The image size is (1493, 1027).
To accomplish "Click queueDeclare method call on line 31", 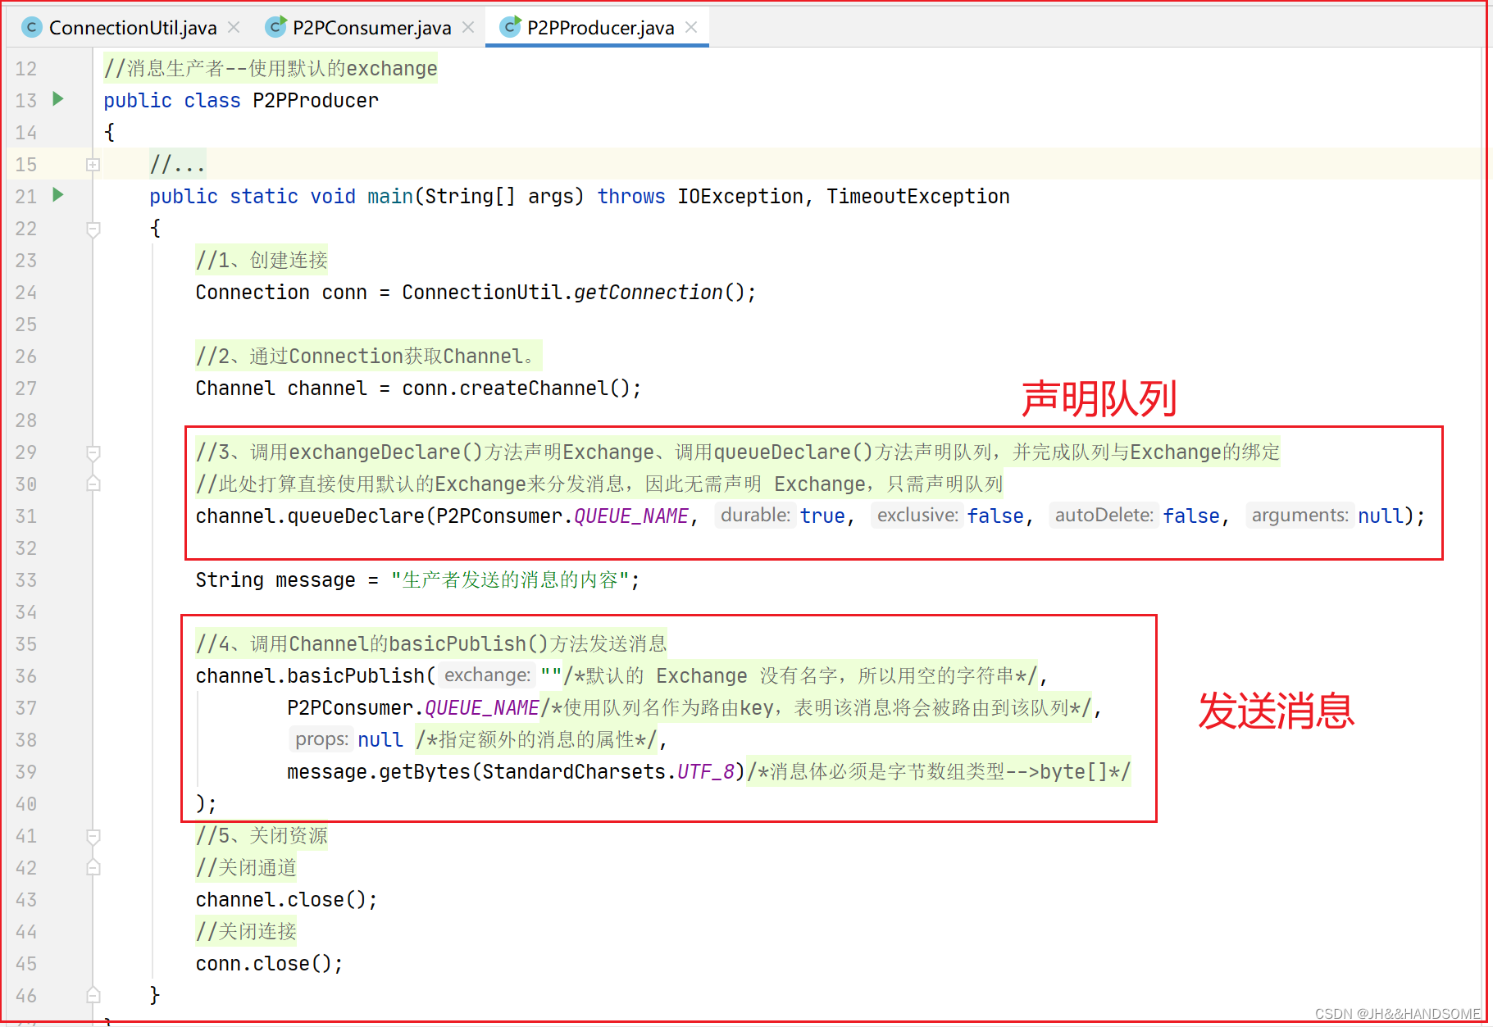I will [x=356, y=516].
